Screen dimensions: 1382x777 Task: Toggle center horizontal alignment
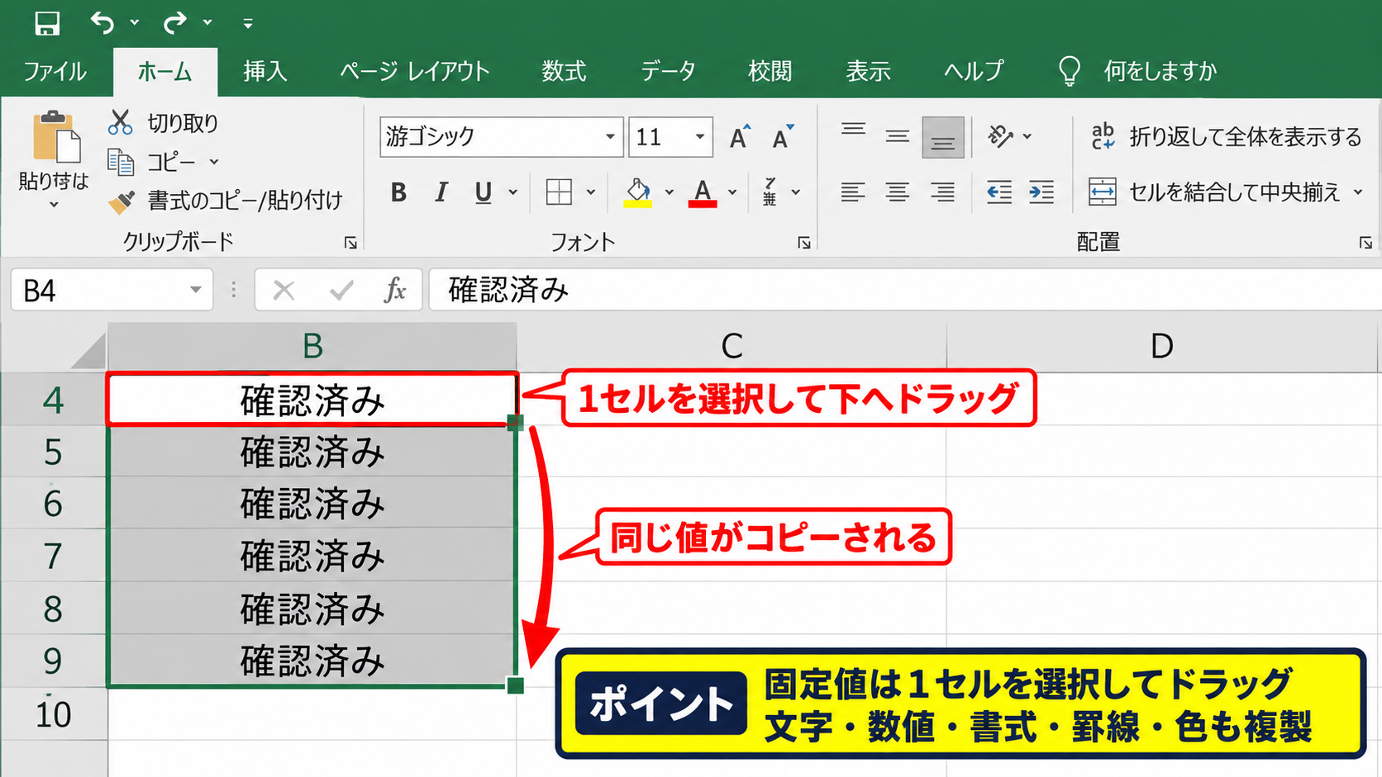898,192
